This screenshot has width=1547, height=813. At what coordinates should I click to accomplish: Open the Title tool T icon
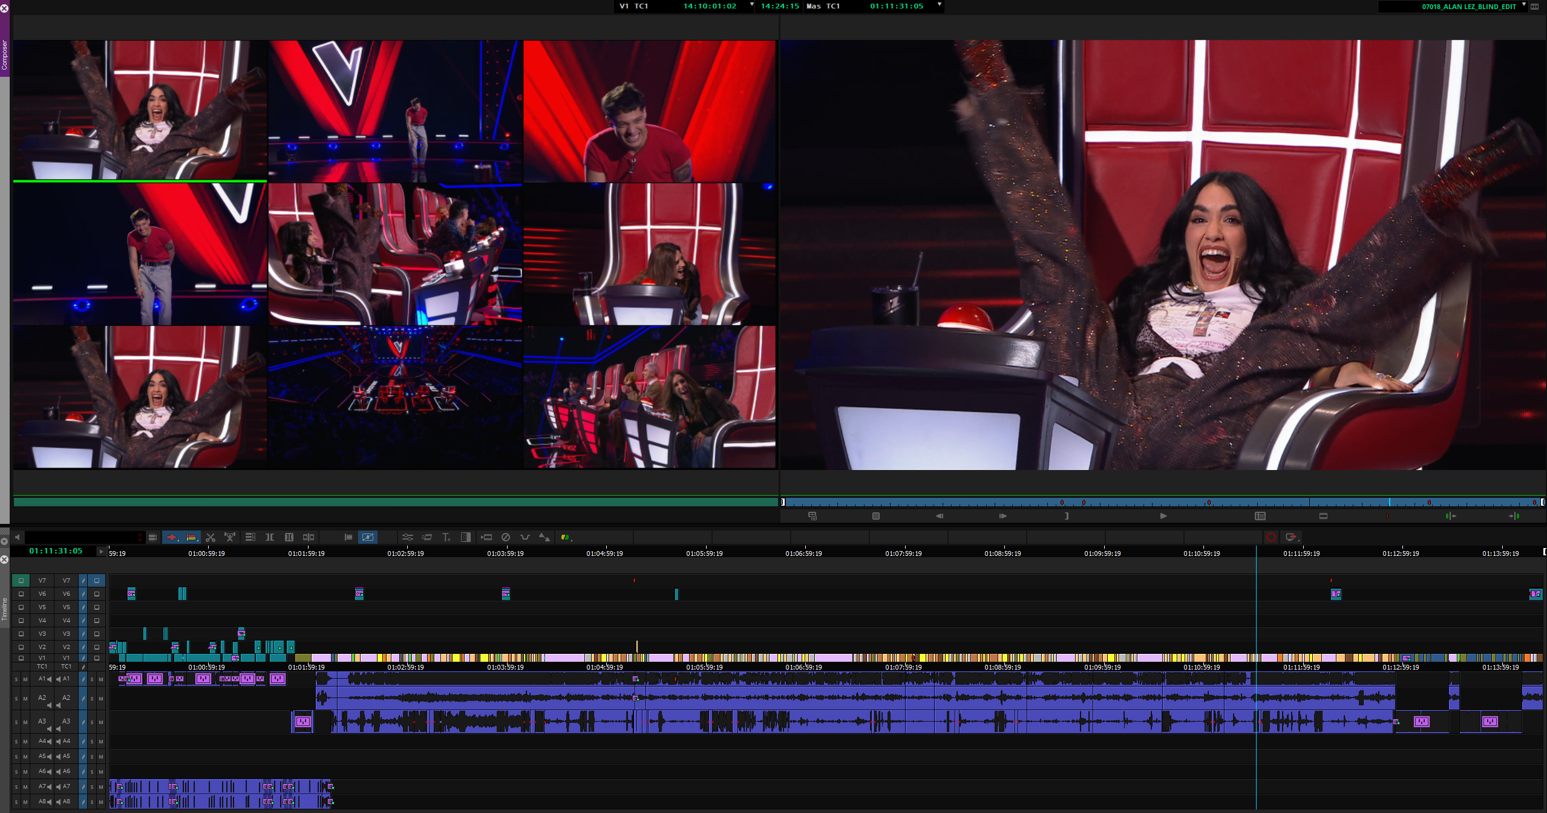(446, 537)
